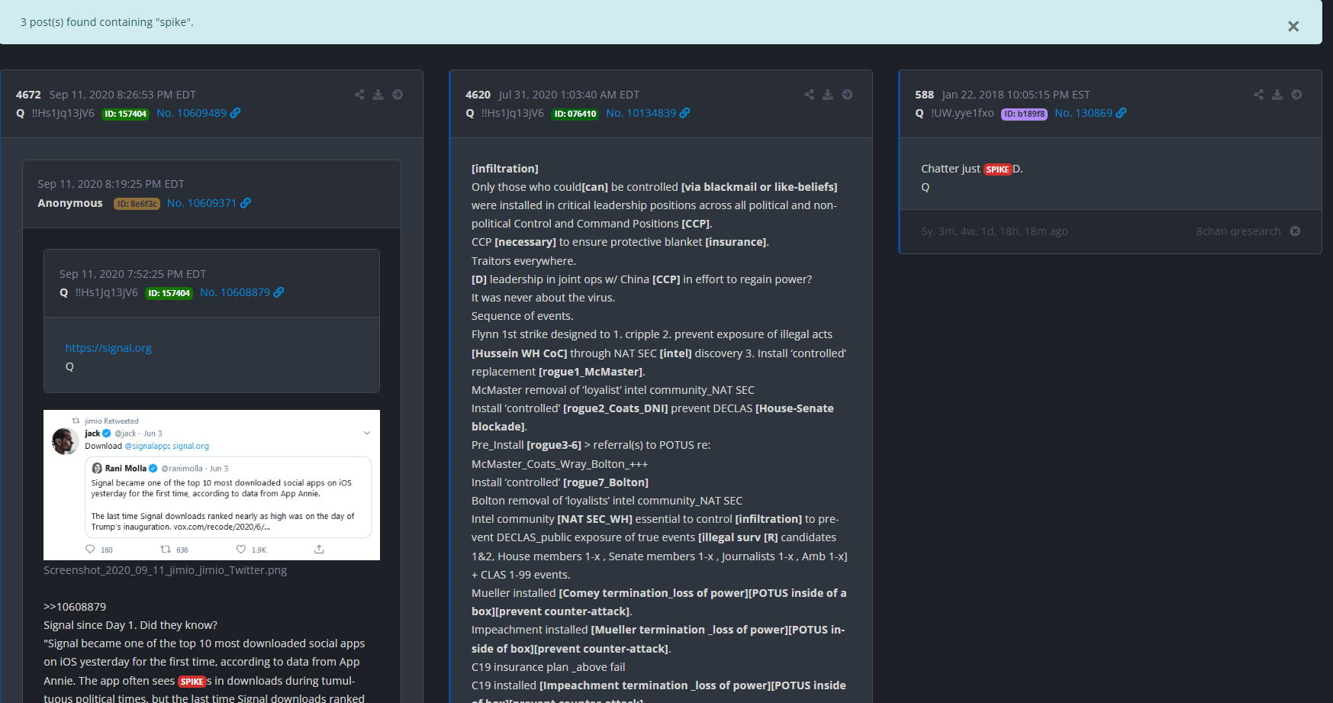
Task: Select post number 588
Action: coord(924,95)
